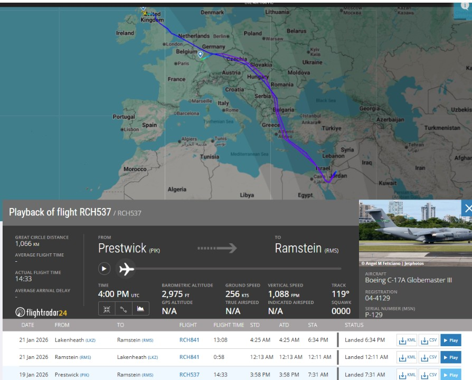Play the Ramstein to Lakenheath flight
The image size is (472, 380).
450,357
